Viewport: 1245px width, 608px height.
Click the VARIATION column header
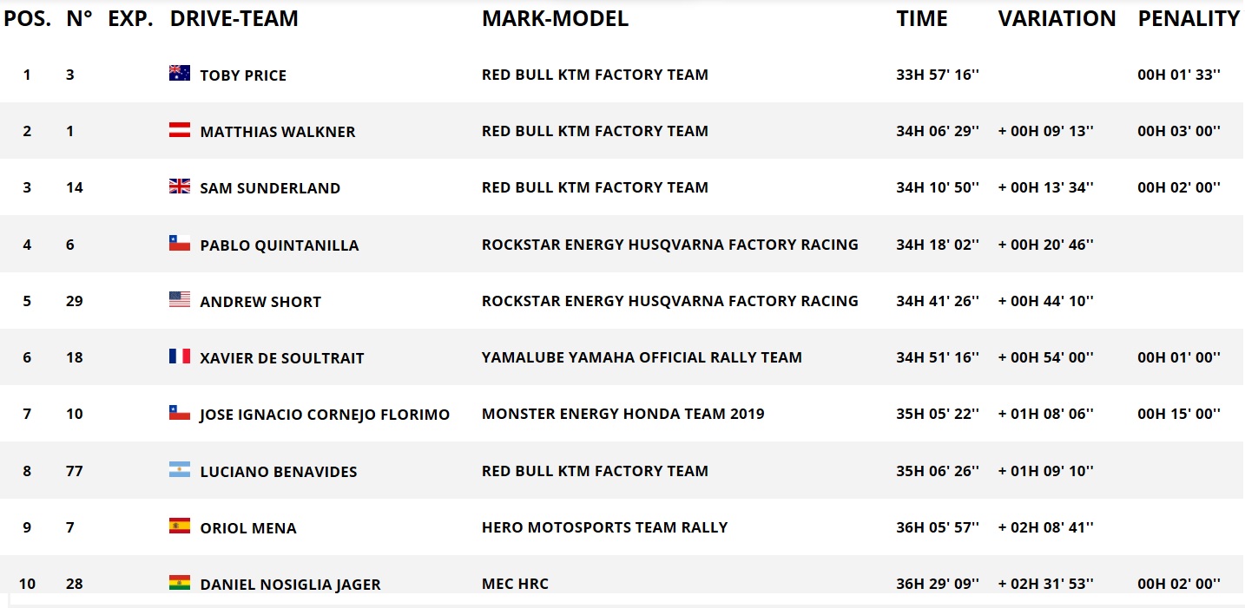coord(1057,19)
